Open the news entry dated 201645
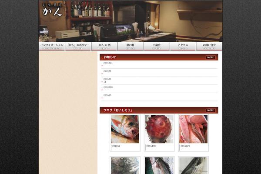This screenshot has height=174, width=261. coord(159,73)
